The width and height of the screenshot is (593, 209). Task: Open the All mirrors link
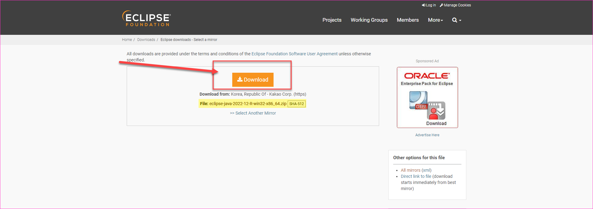411,170
